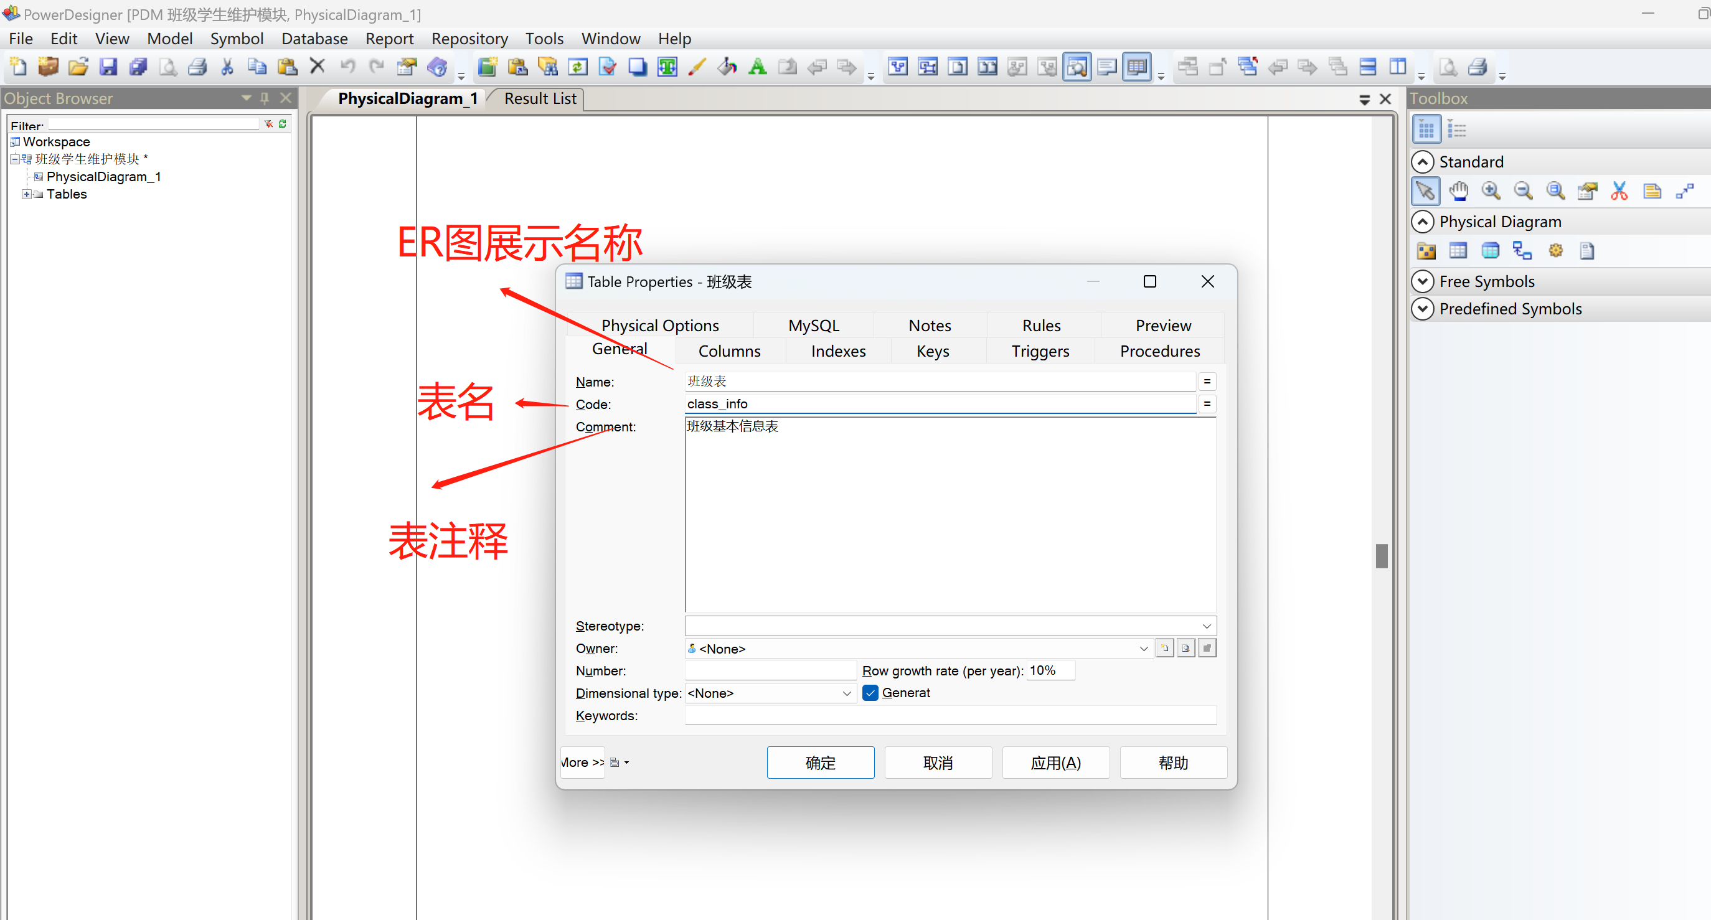Select the pointer/selection tool icon
This screenshot has width=1711, height=920.
point(1425,190)
